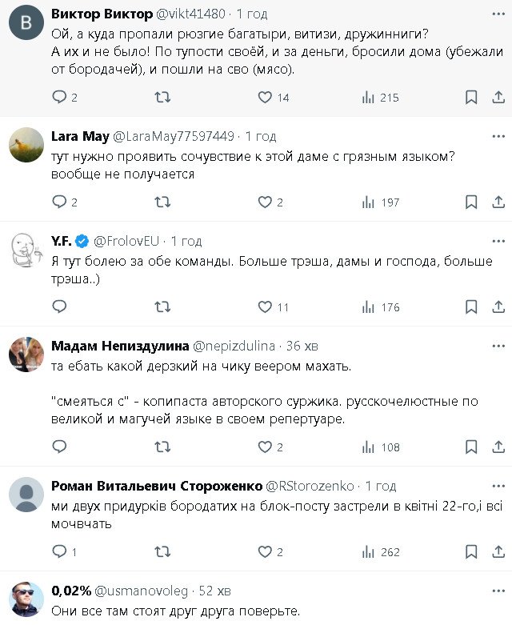The image size is (512, 625).
Task: Like the Y.F. tweet
Action: (266, 306)
